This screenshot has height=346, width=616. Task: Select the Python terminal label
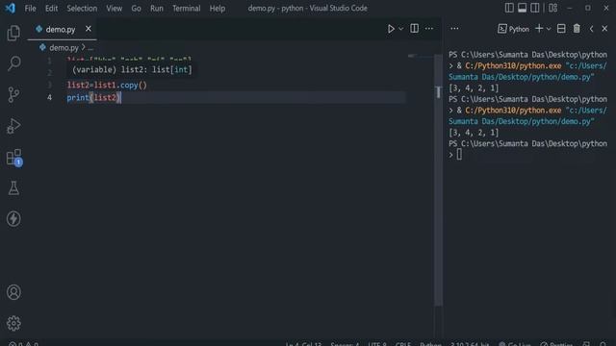(x=513, y=29)
